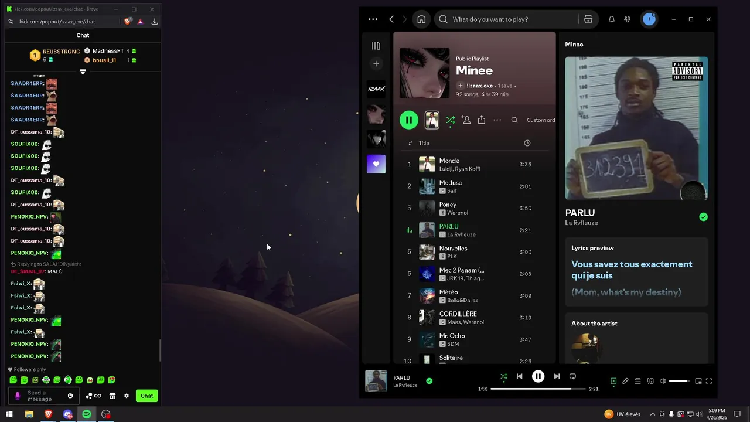Open Spotify notifications bell

[611, 19]
